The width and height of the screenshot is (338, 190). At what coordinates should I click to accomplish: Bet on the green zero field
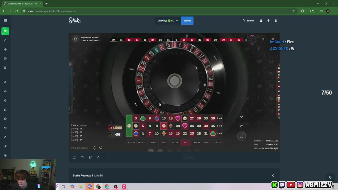[129, 126]
